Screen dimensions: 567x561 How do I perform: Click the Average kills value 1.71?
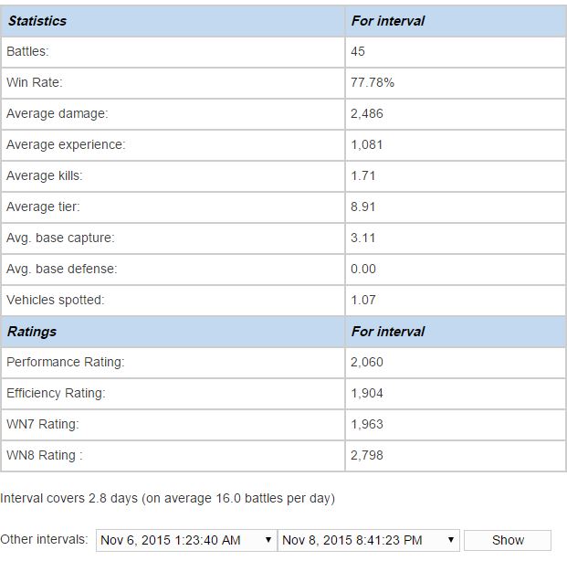tap(363, 175)
